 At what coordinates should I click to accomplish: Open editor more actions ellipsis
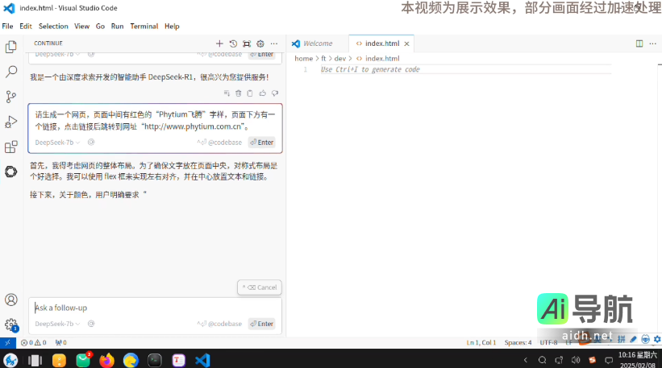click(652, 43)
